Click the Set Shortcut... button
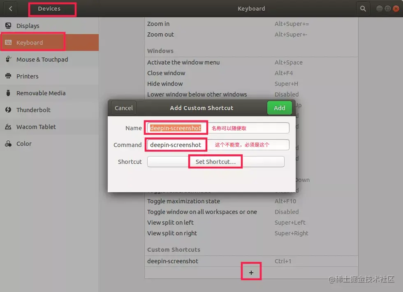403x292 pixels. pyautogui.click(x=215, y=162)
